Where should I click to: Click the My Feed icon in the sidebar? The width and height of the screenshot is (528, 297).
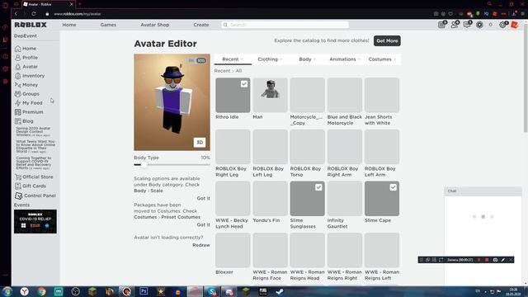[x=18, y=103]
